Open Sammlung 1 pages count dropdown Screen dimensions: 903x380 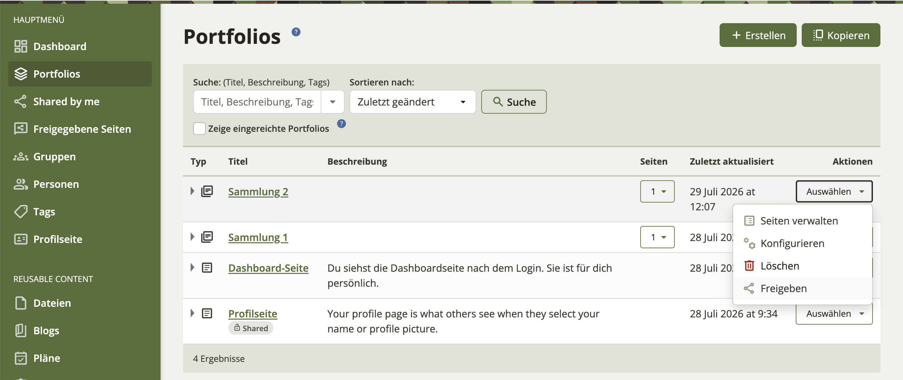657,237
